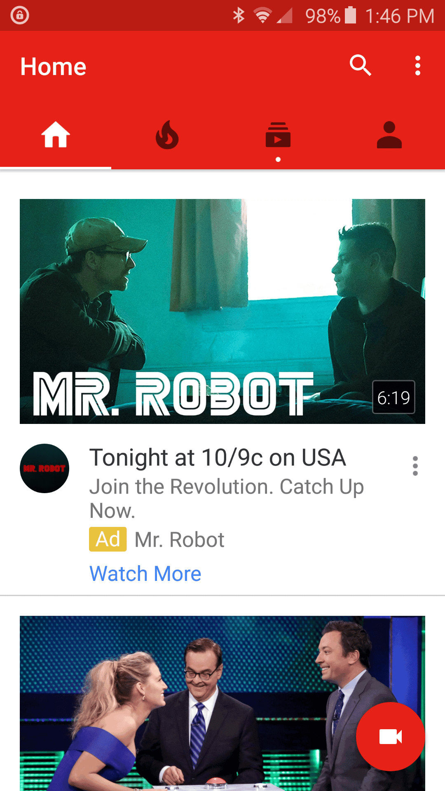This screenshot has height=791, width=445.
Task: Open the Mr. Robot channel avatar
Action: coord(44,468)
